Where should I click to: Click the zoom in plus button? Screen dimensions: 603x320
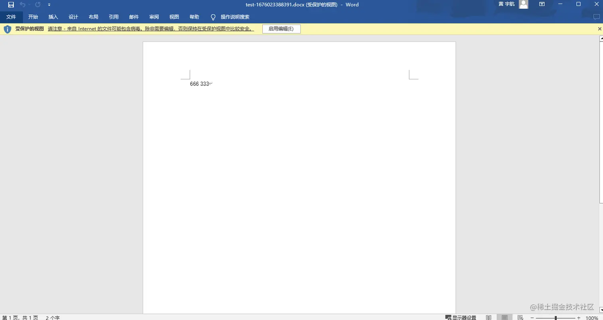point(579,318)
